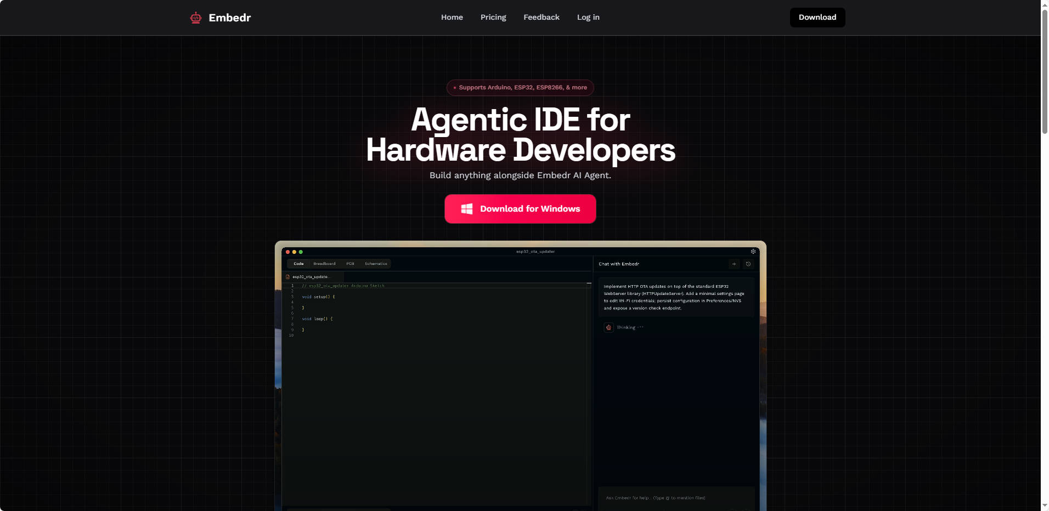1049x511 pixels.
Task: Click the Supports Arduino, ESP32 badge
Action: 520,88
